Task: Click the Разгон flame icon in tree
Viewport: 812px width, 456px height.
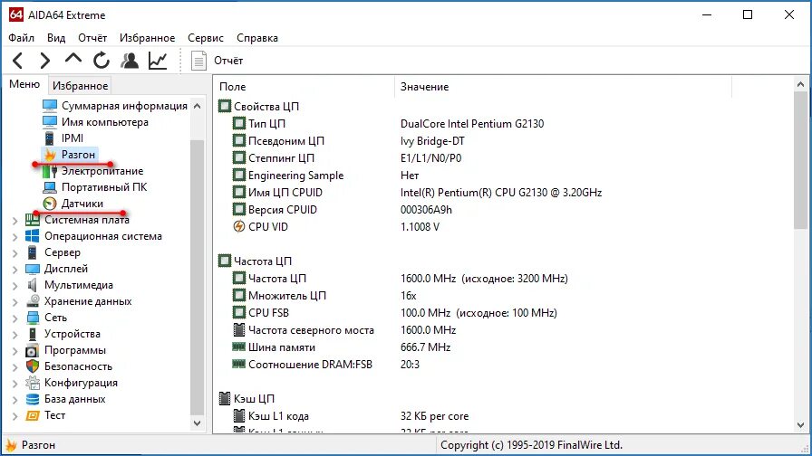Action: coord(50,155)
